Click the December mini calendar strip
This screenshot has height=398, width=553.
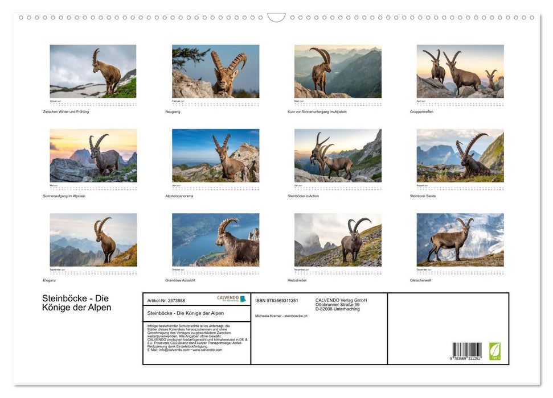pyautogui.click(x=460, y=272)
